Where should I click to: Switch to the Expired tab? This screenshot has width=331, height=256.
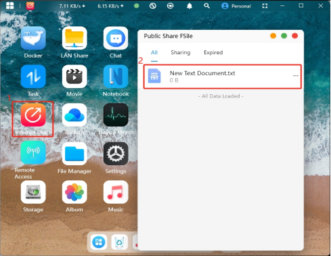[213, 52]
